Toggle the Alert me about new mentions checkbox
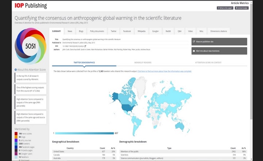Viewport: 263px width, 161px height. click(194, 51)
